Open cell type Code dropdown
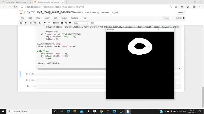The height and width of the screenshot is (114, 204). pos(81,23)
